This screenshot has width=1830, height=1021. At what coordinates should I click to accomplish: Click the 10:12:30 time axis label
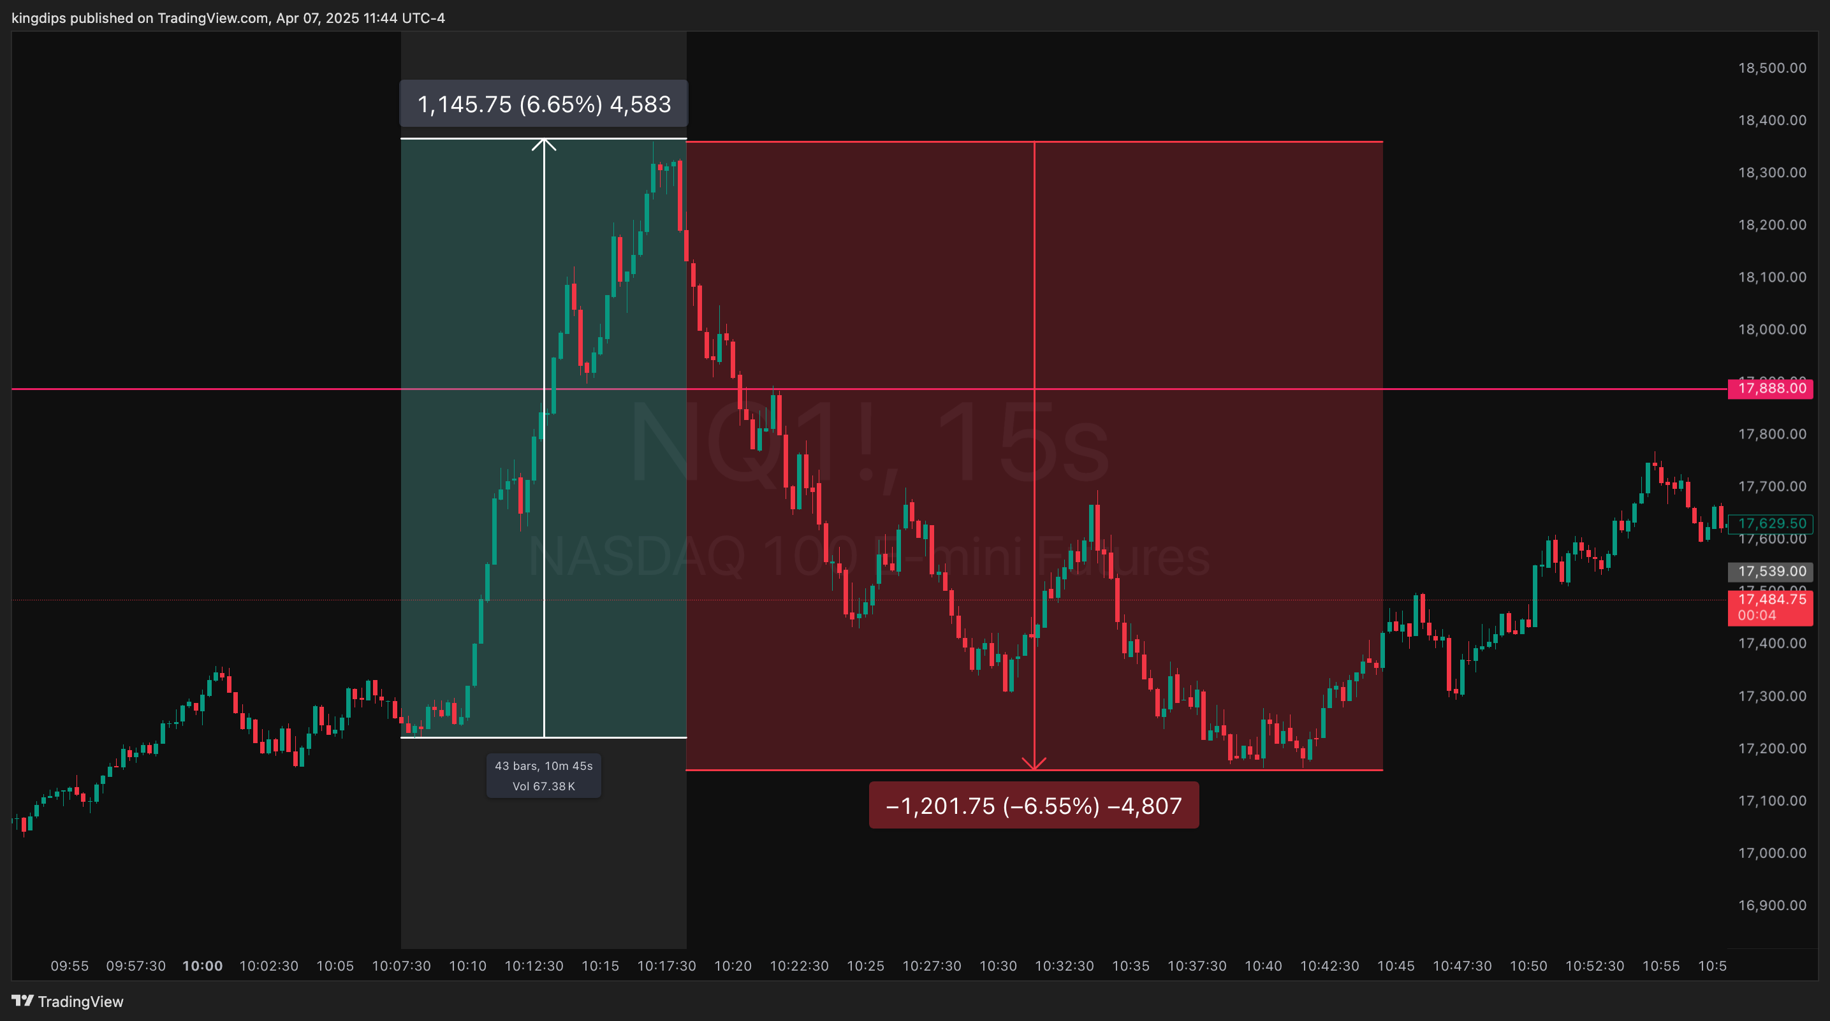coord(534,966)
